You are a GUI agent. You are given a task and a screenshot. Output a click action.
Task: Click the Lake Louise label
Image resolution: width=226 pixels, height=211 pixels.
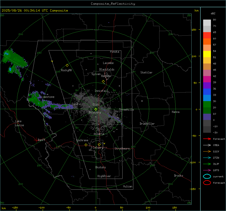point(19,123)
